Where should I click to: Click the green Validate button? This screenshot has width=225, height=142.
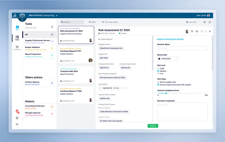pos(153,126)
